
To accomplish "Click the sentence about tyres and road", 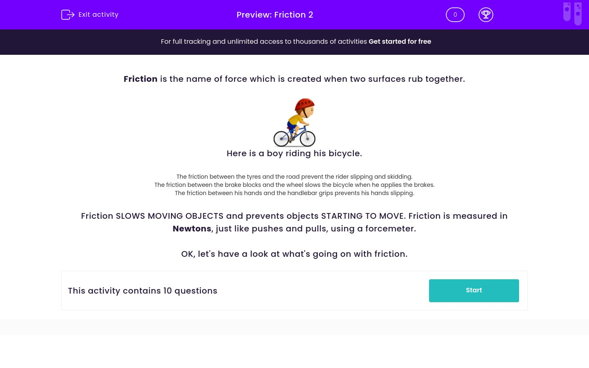I will (294, 177).
